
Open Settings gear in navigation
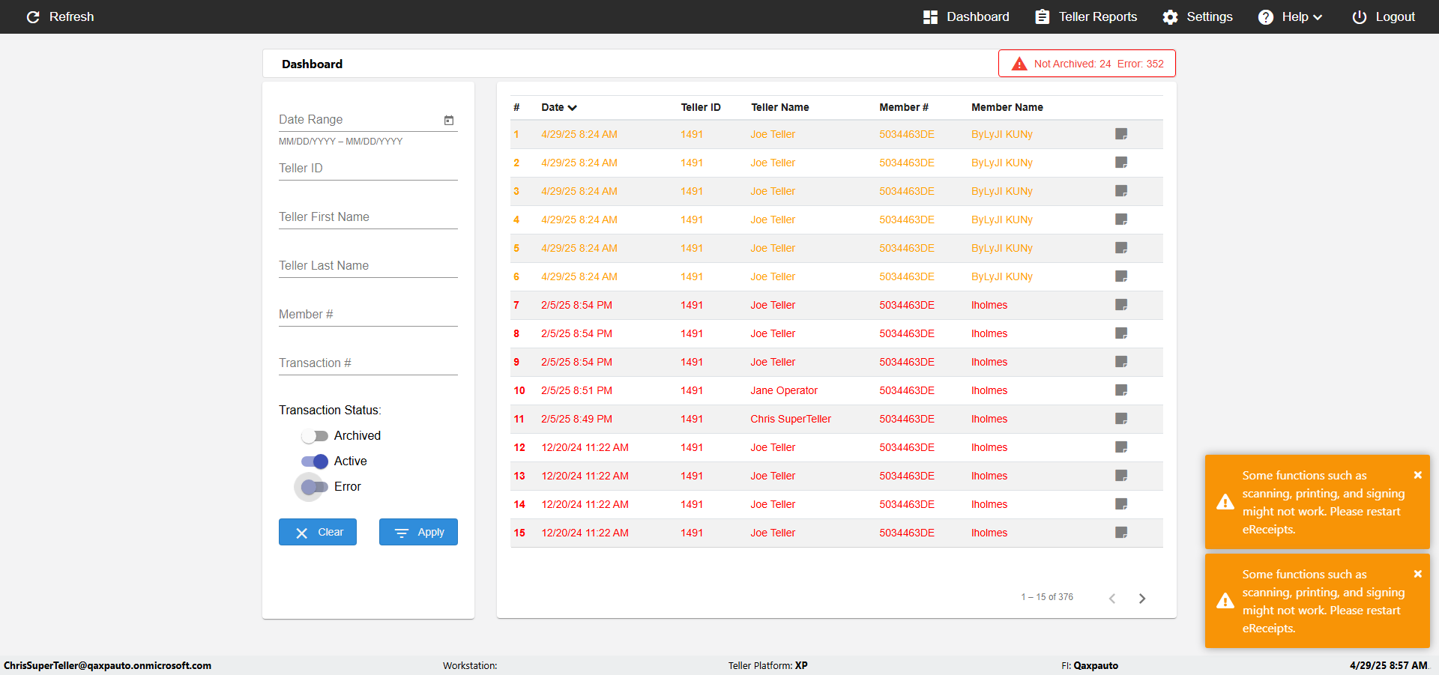[1170, 16]
